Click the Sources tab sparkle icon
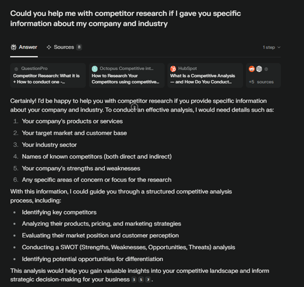Viewport: 304px width, 287px height. (49, 47)
